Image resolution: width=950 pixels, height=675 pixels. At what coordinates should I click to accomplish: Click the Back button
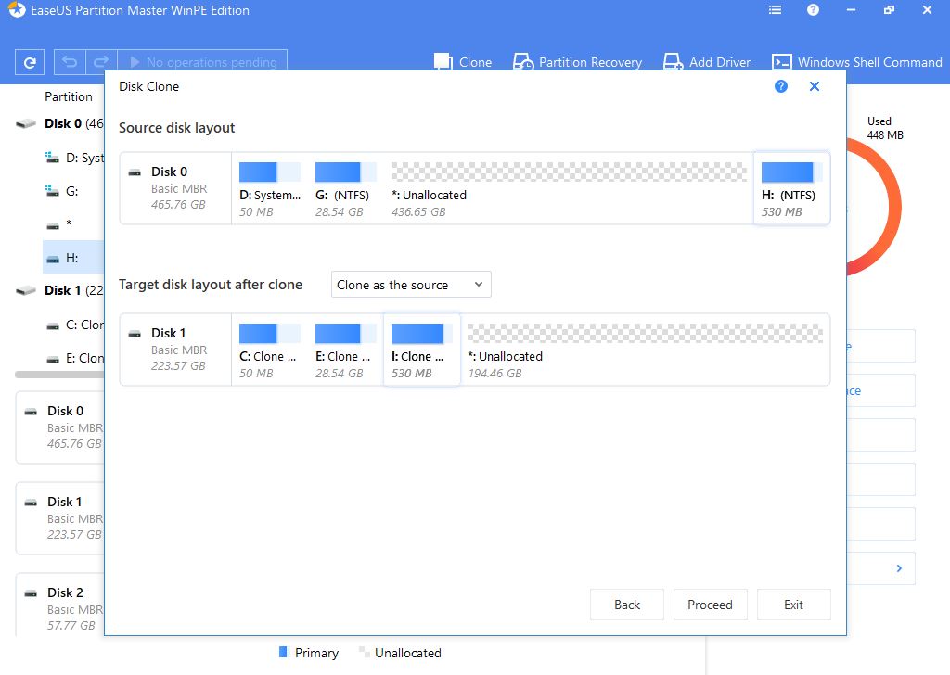627,605
